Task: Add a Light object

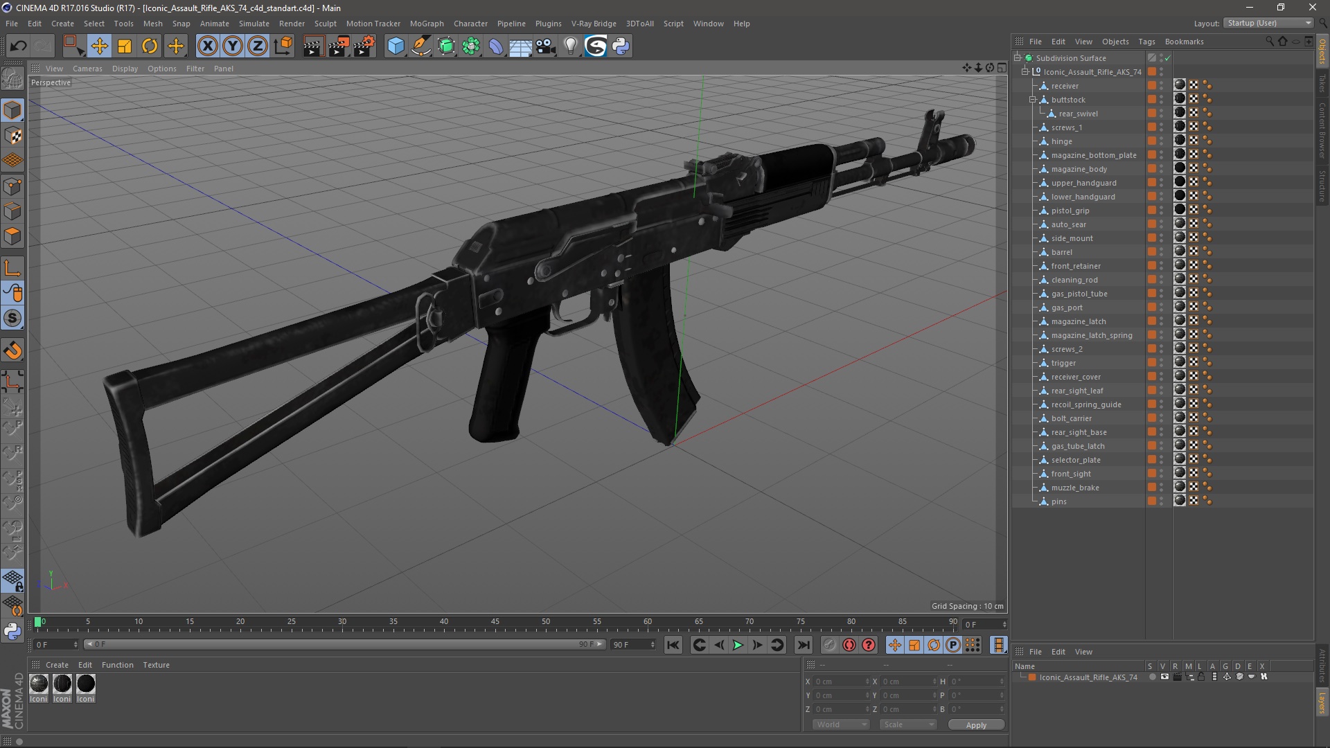Action: [571, 46]
